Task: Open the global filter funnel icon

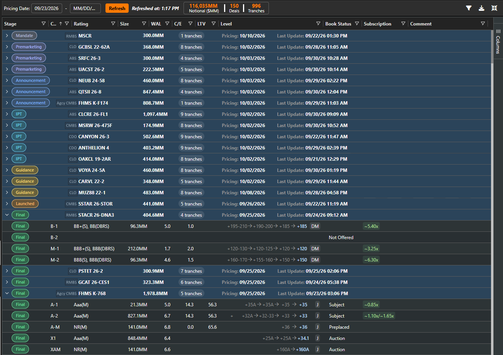Action: pyautogui.click(x=469, y=8)
